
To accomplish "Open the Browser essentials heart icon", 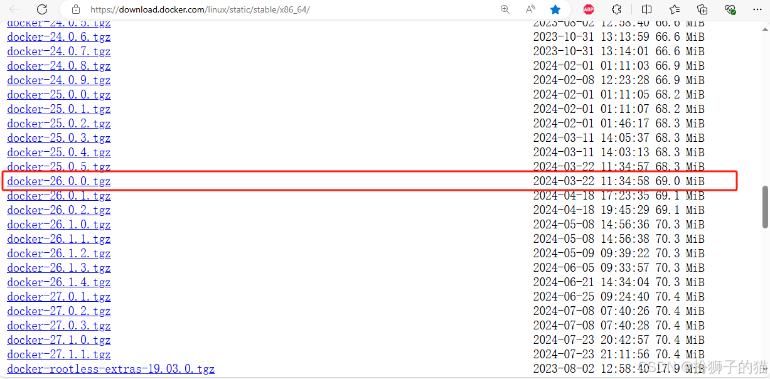I will (730, 9).
